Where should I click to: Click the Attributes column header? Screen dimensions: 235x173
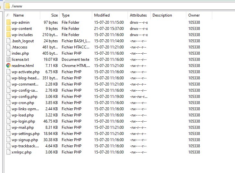point(138,15)
